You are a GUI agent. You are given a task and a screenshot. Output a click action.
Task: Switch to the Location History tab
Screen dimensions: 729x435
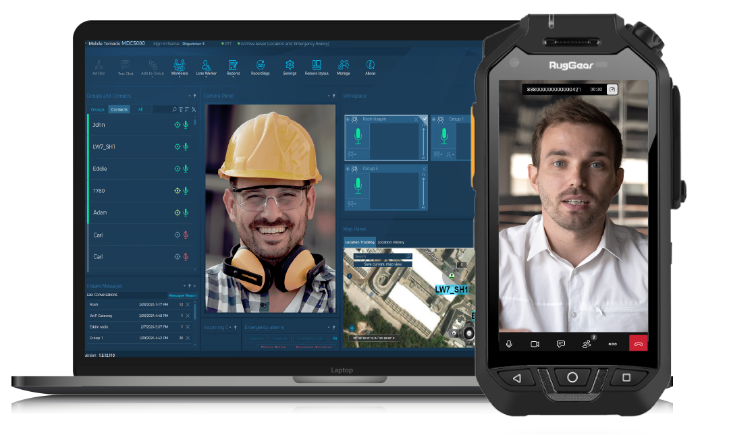[x=391, y=242]
